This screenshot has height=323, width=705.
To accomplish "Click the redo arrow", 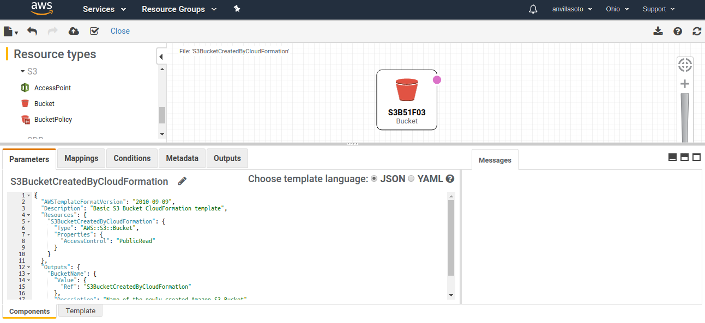I will click(x=53, y=31).
